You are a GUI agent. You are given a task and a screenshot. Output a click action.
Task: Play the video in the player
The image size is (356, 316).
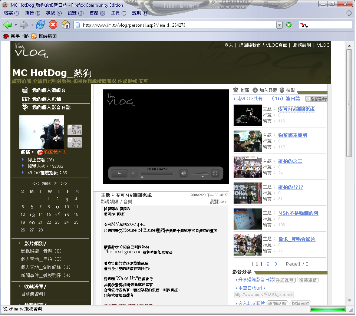point(119,173)
